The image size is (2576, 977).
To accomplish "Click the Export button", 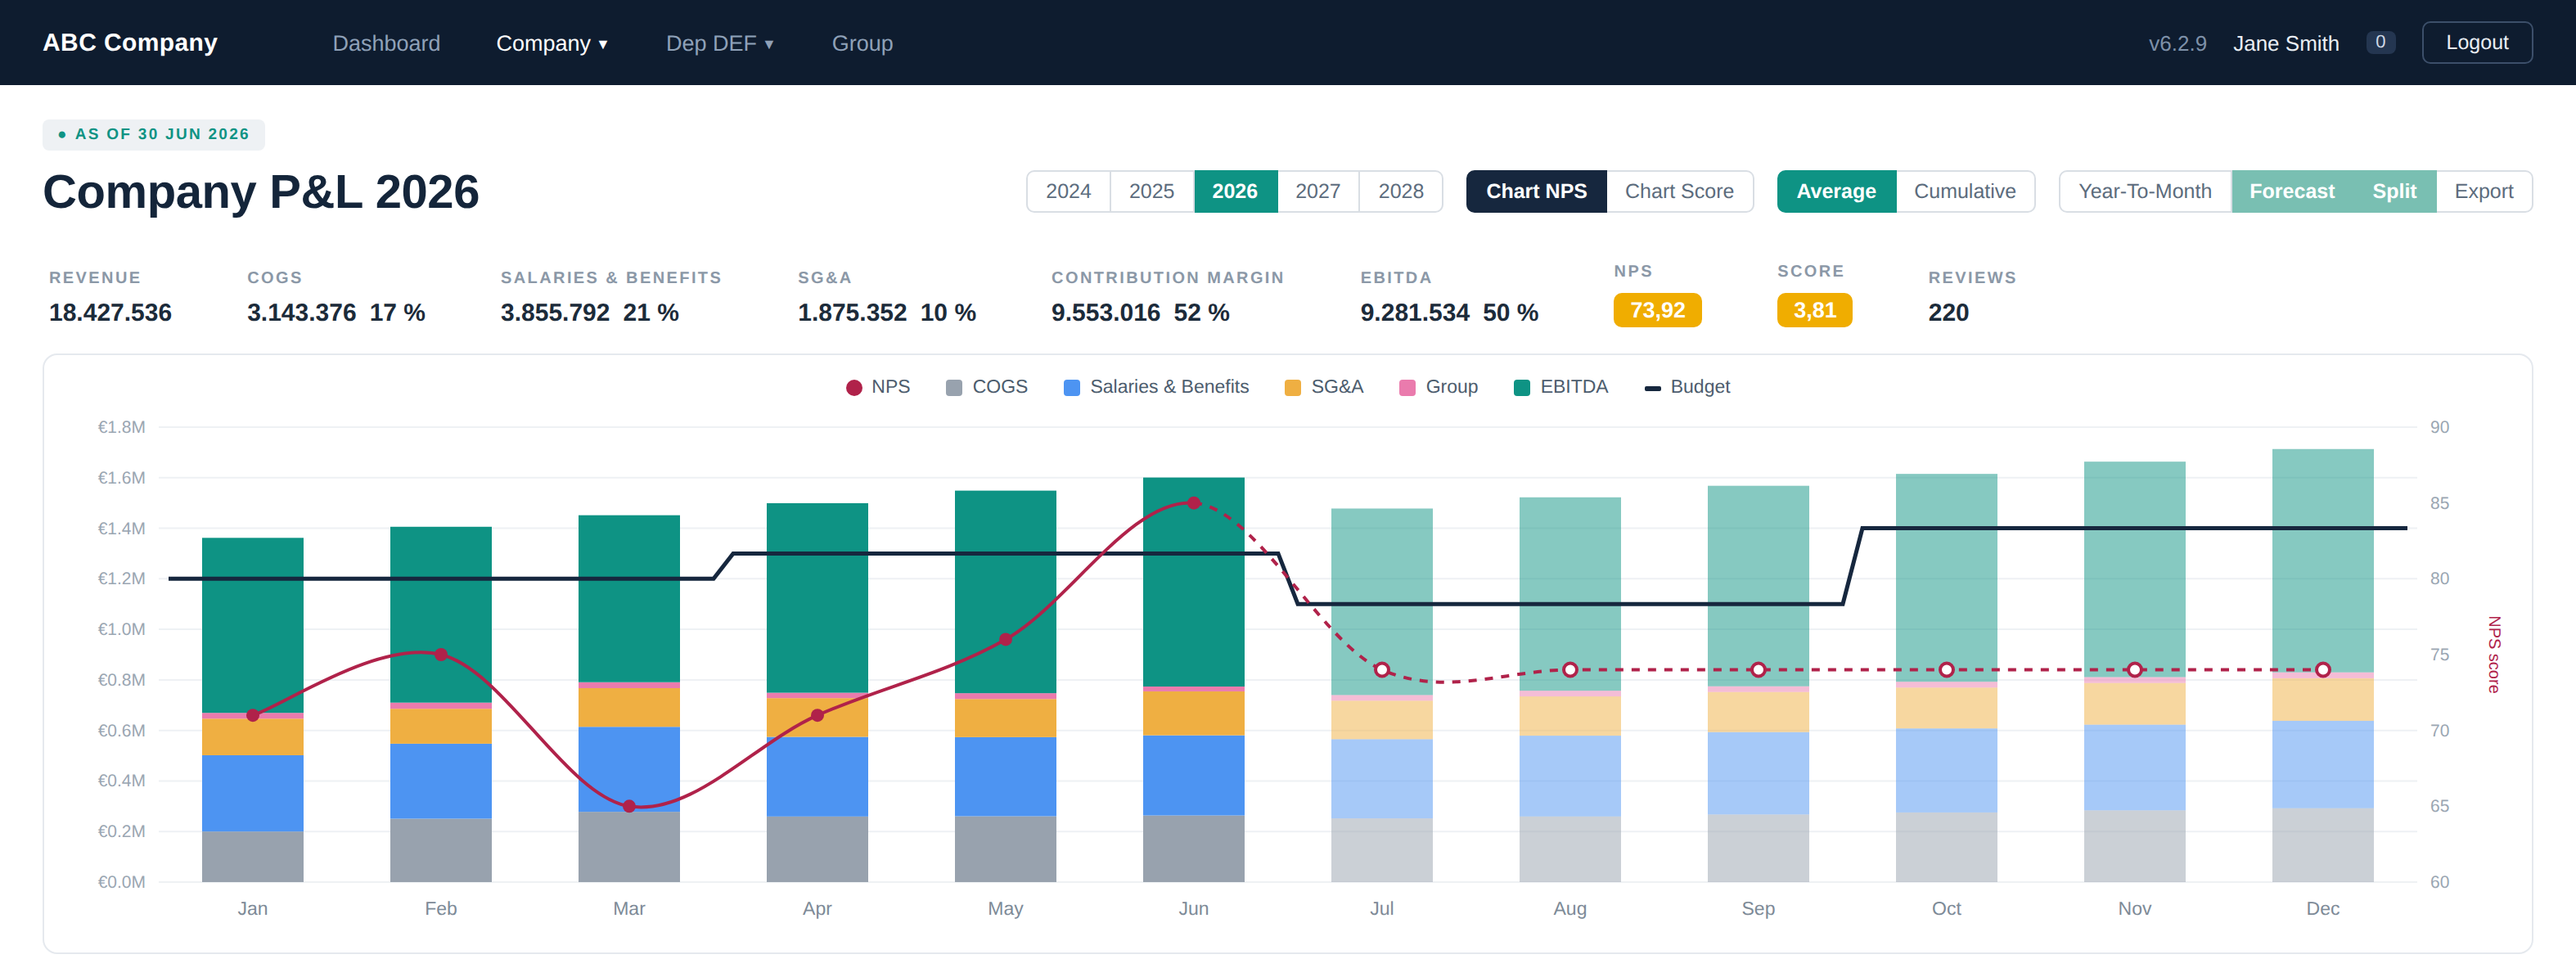I will (x=2484, y=191).
